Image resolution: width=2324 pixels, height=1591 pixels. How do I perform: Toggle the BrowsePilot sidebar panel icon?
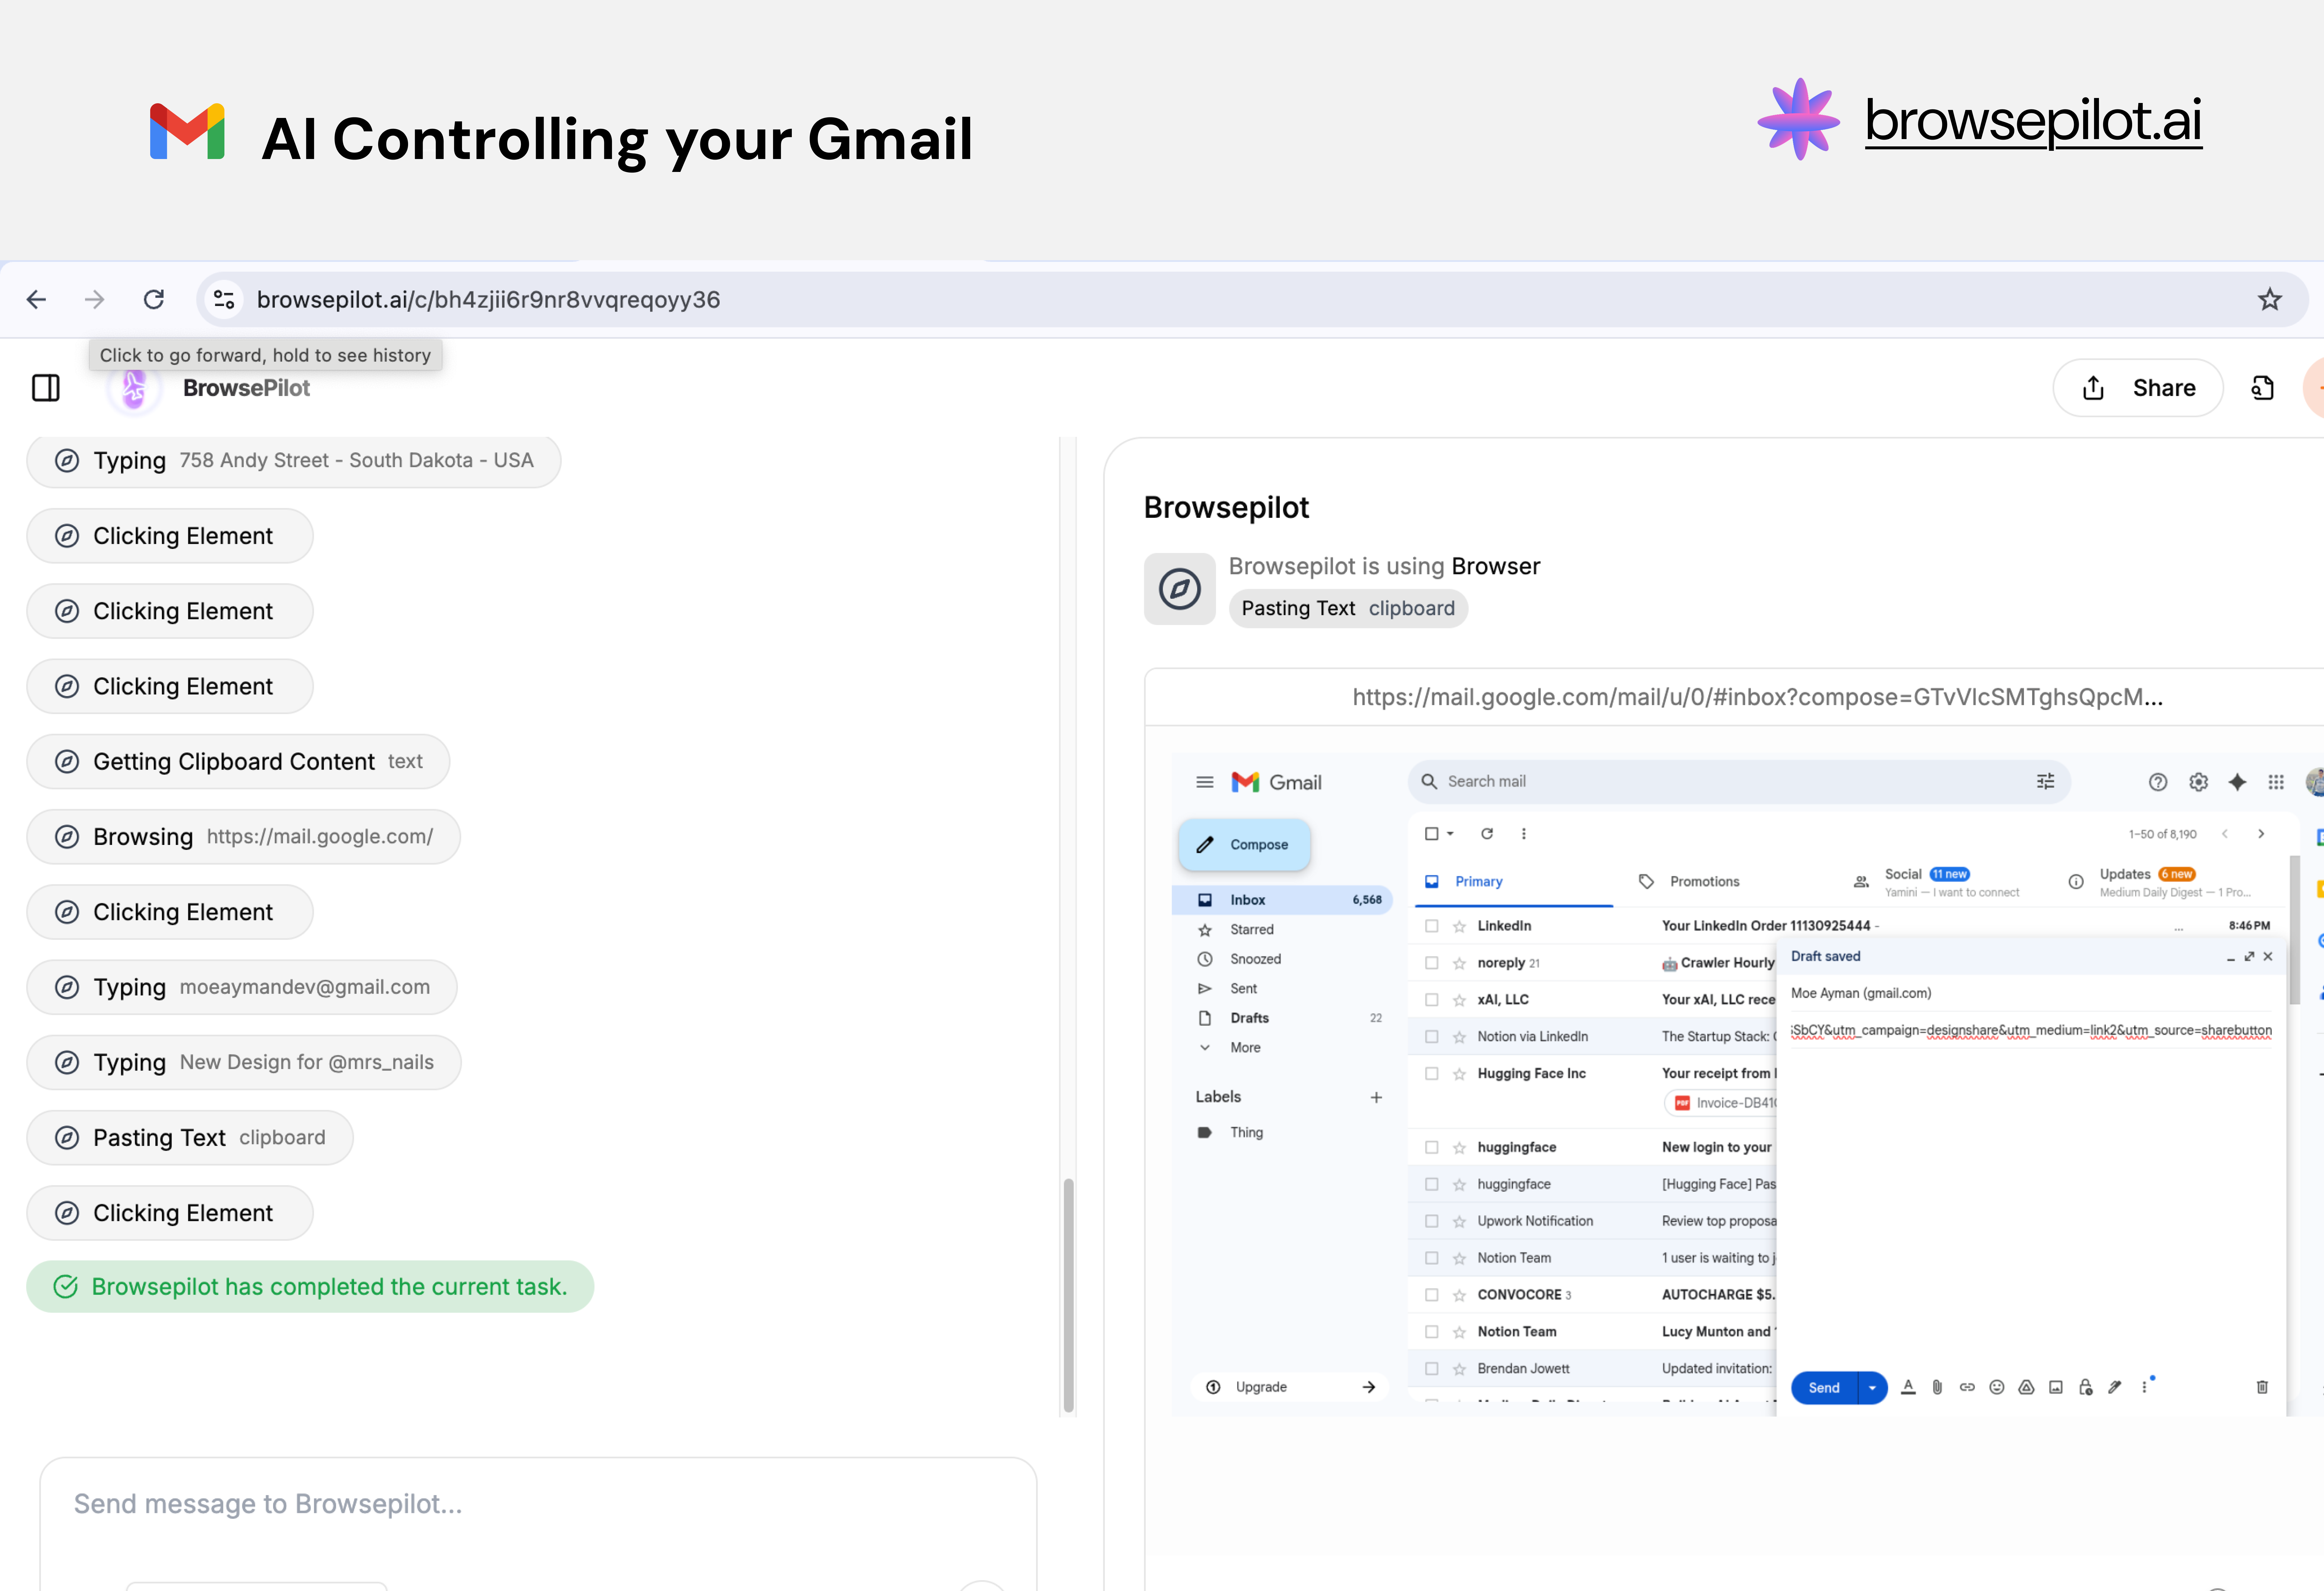(46, 388)
